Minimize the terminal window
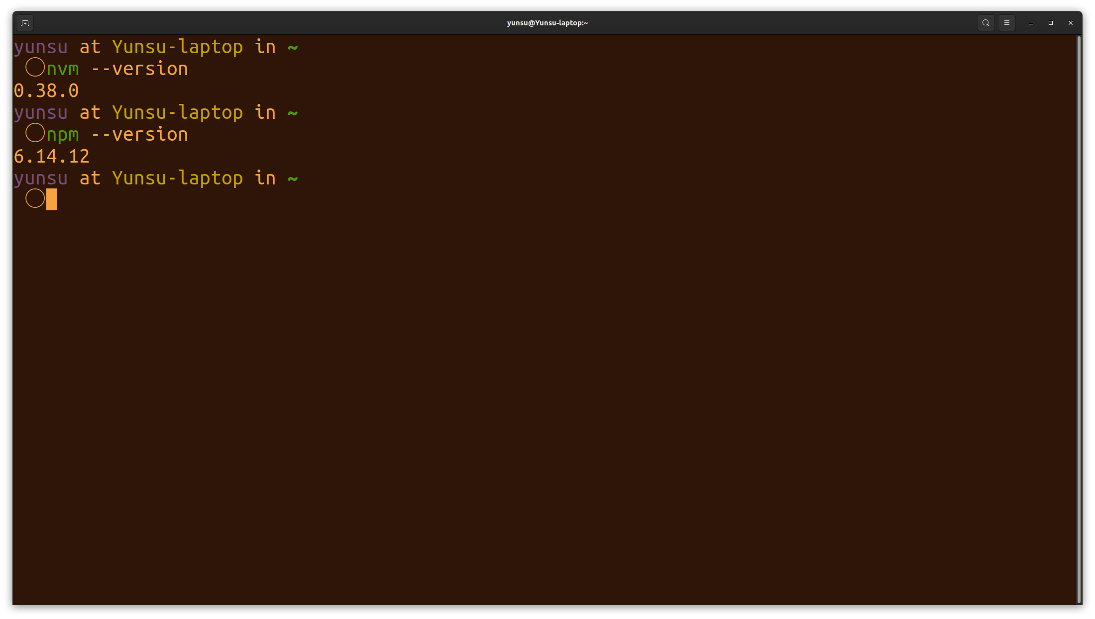Image resolution: width=1095 pixels, height=619 pixels. coord(1031,23)
